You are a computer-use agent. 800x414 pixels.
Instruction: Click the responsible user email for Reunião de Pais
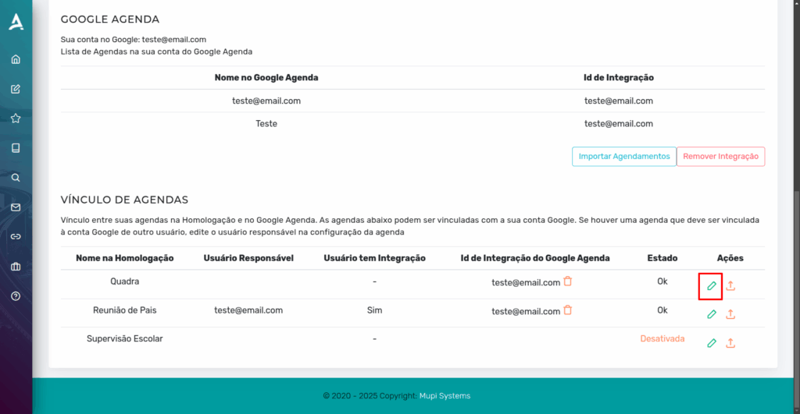[x=248, y=310]
